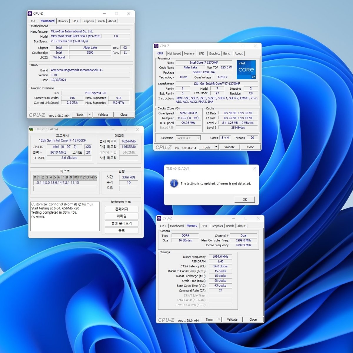353x353 pixels.
Task: Click the Manufacturer value "Micro-Star International Co. Ltd."
Action: pos(90,31)
